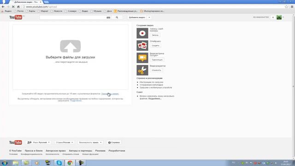This screenshot has width=295, height=166.
Task: Switch to Chrome on the taskbar
Action: coord(70,163)
